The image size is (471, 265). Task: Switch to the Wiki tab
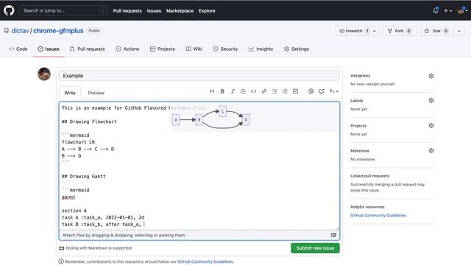[x=194, y=49]
